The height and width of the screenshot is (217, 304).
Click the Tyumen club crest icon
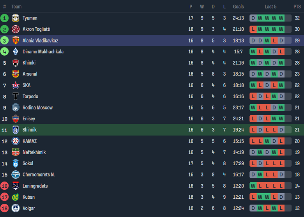(x=16, y=18)
